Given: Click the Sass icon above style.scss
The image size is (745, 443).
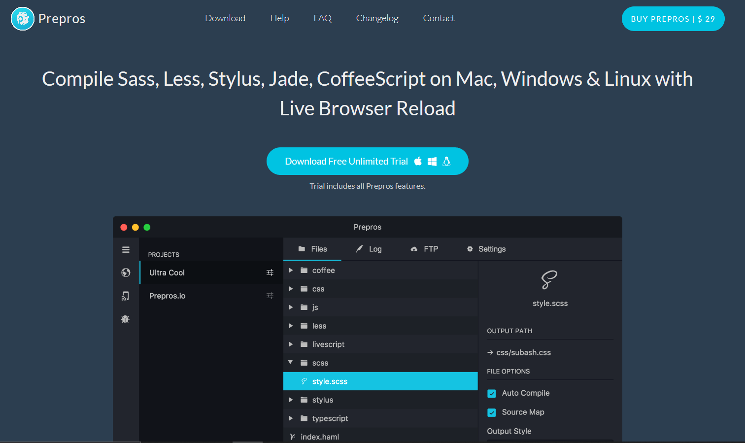Looking at the screenshot, I should tap(549, 280).
